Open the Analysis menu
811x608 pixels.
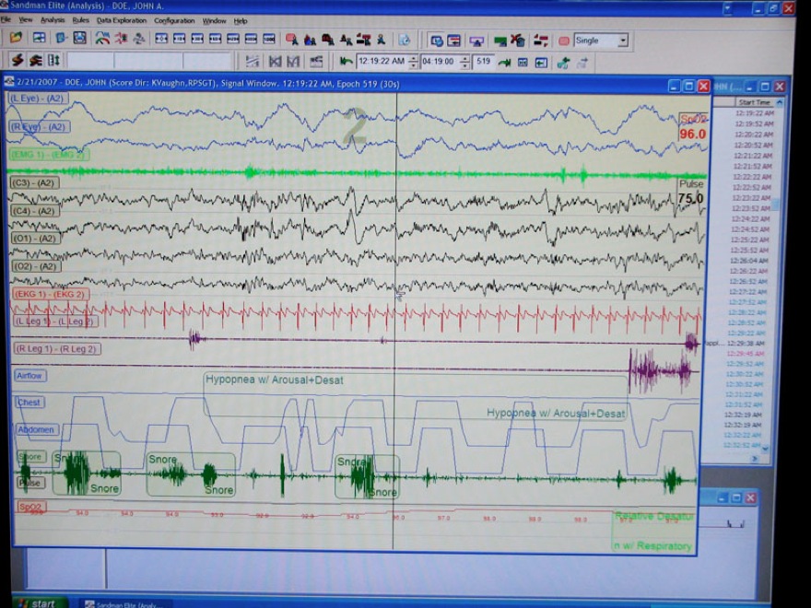click(53, 20)
